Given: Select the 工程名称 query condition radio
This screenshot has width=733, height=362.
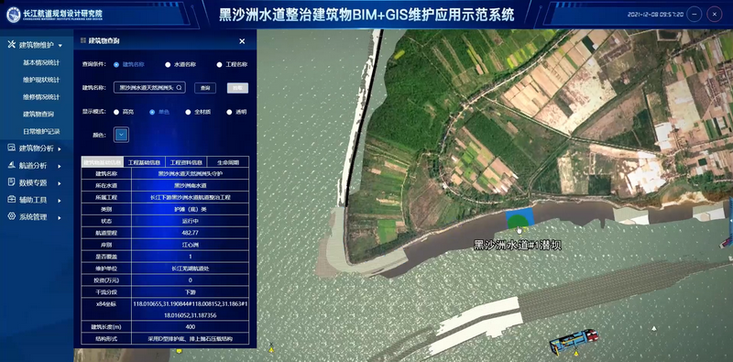Looking at the screenshot, I should [x=219, y=65].
